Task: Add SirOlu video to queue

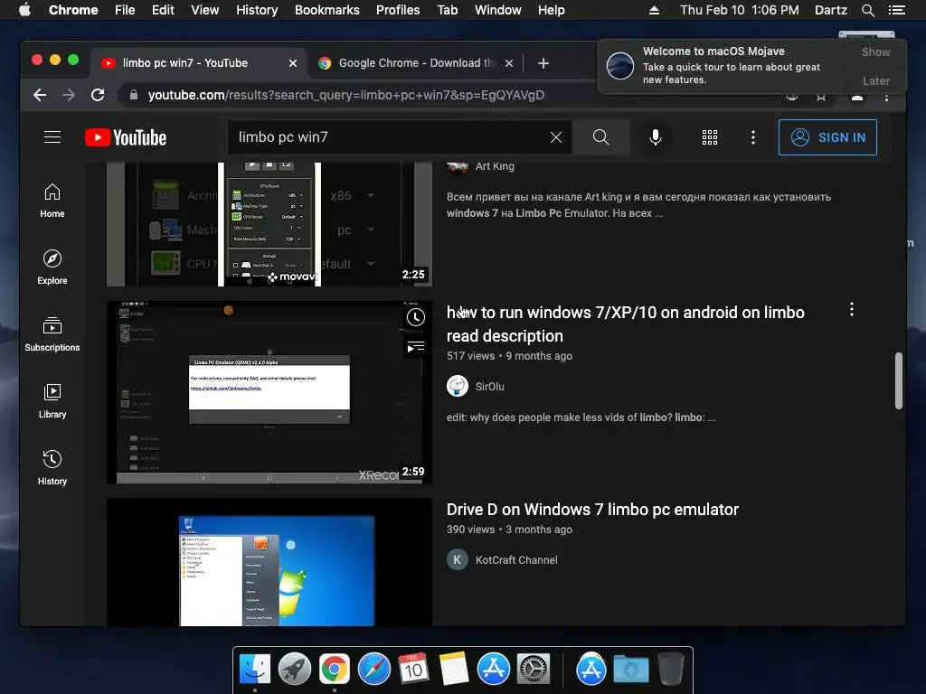Action: 416,346
